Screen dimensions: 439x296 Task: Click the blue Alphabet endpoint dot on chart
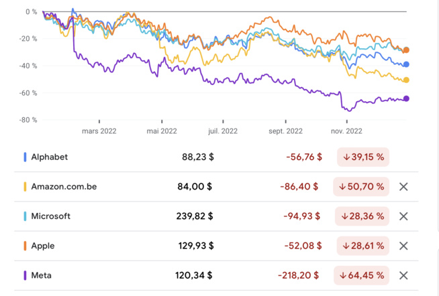406,64
